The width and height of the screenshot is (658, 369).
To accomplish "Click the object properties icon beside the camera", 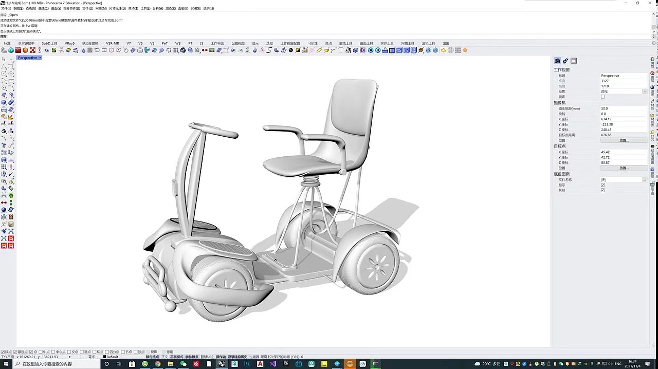I will 565,61.
